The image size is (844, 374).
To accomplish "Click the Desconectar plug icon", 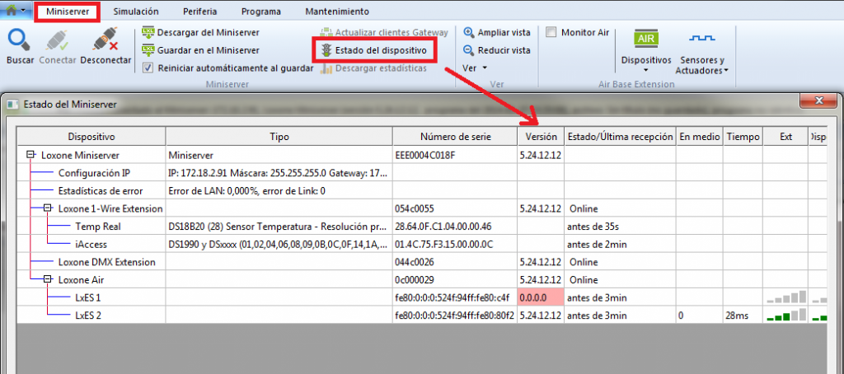I will pos(105,40).
